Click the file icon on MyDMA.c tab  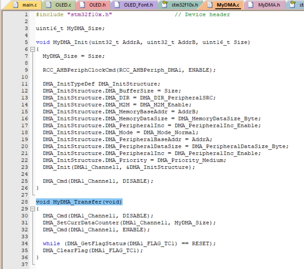(x=210, y=5)
